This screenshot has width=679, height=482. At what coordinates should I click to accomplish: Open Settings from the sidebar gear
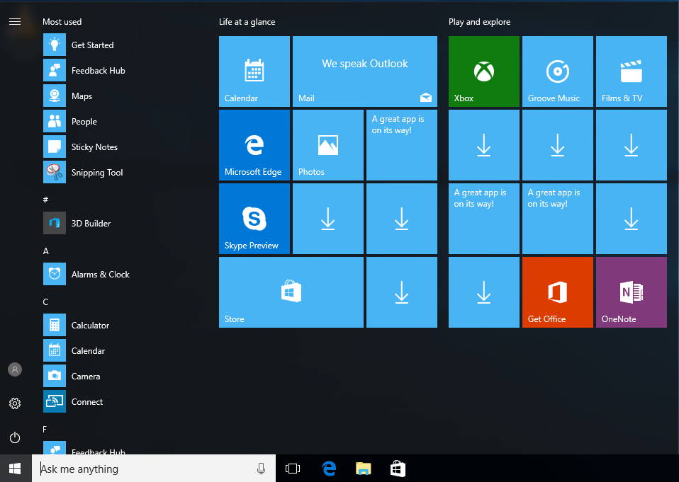click(15, 403)
